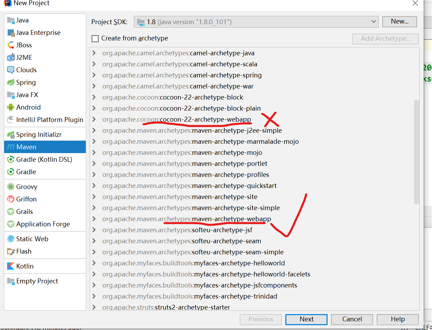Click the Next button
Screen dimensions: 432x330
point(306,319)
